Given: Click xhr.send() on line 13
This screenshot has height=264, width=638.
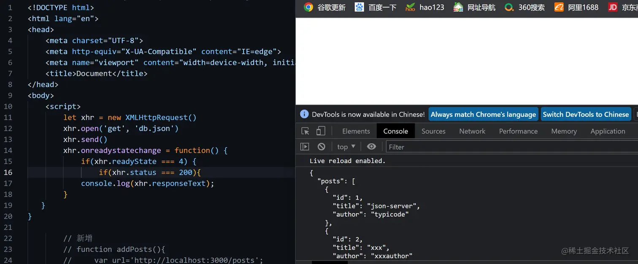Looking at the screenshot, I should tap(85, 139).
